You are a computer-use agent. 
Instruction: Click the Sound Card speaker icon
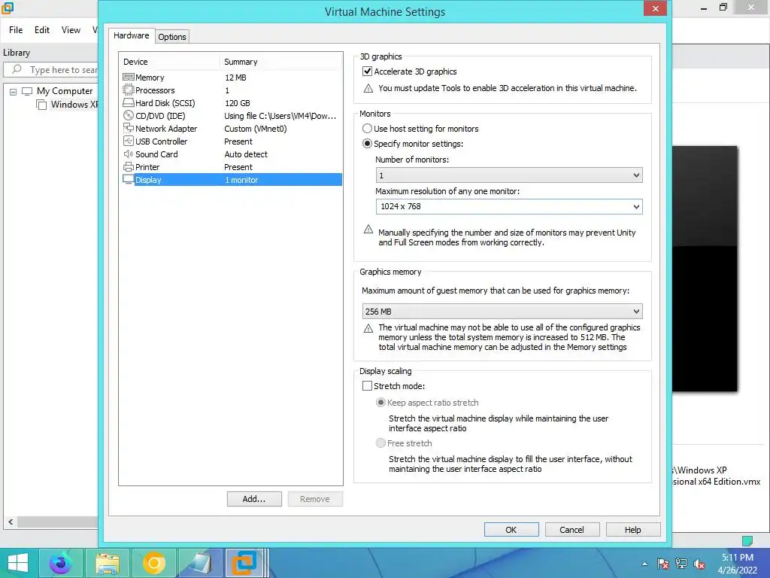pyautogui.click(x=128, y=154)
